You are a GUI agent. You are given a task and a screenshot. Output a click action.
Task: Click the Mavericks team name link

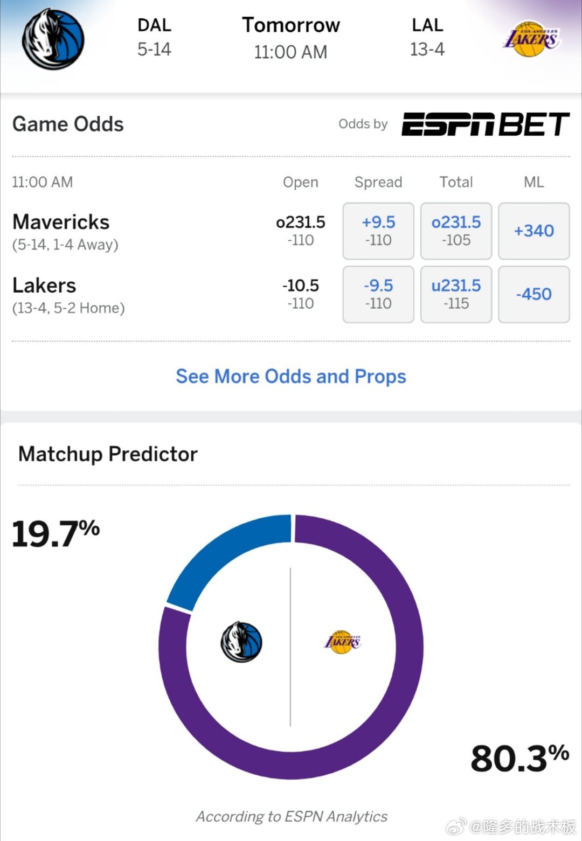[x=60, y=221]
